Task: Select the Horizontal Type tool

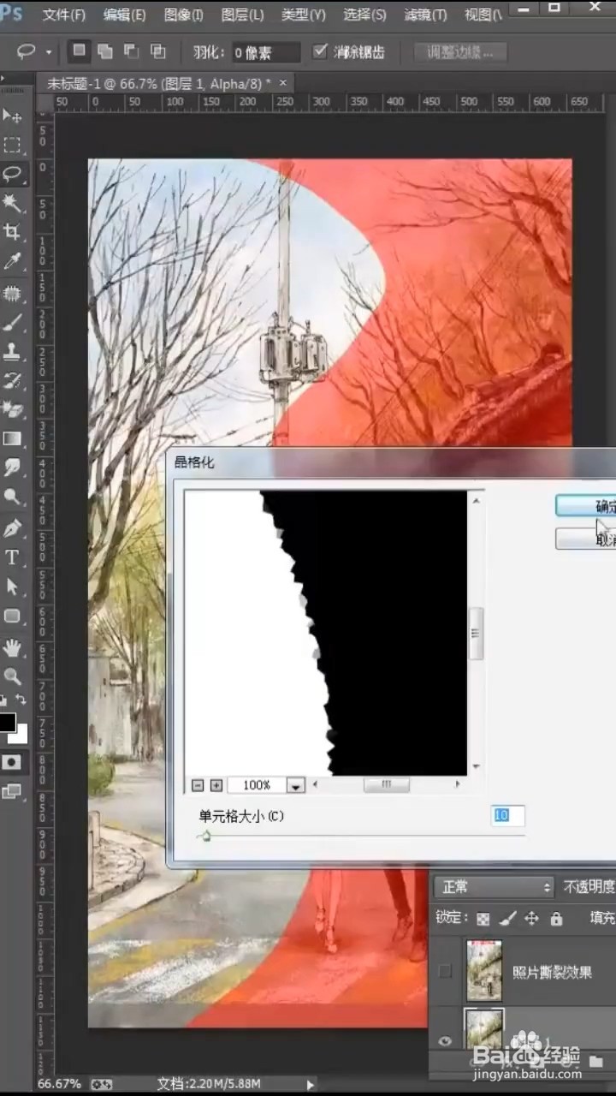Action: click(12, 557)
